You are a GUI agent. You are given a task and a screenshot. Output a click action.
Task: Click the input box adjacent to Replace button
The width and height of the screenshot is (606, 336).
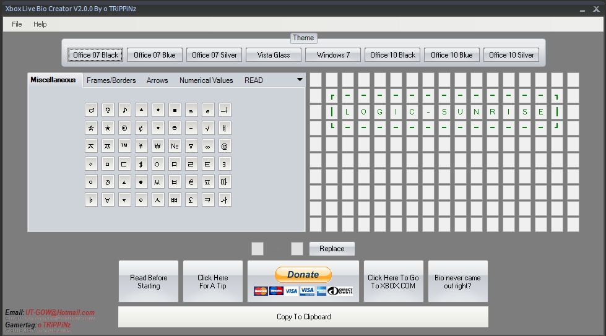pyautogui.click(x=297, y=249)
